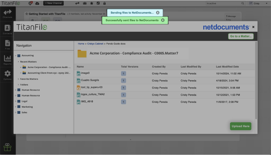Click the edit note icon in toolbar

(98, 3)
